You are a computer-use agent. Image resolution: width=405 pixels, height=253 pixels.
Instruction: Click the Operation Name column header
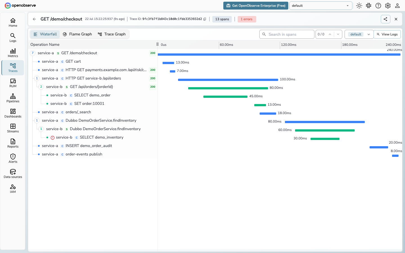point(45,44)
